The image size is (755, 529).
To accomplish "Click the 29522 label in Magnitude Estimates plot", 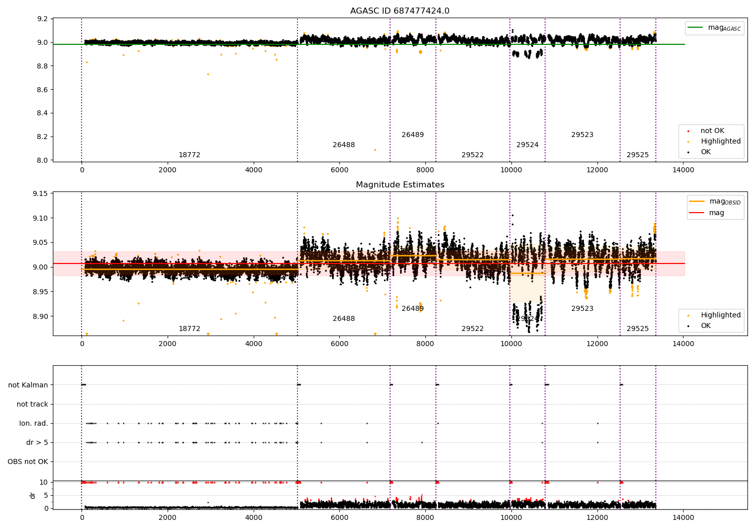I will pos(473,329).
